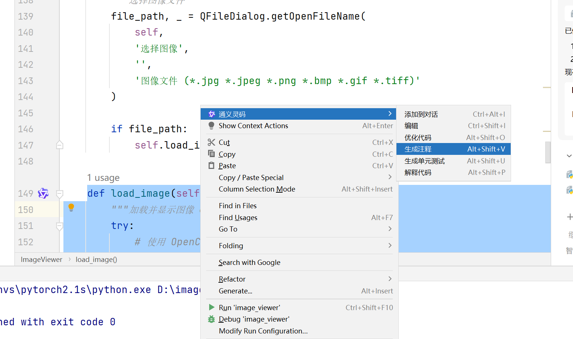This screenshot has height=339, width=573.
Task: Click the 通义灵码 gutter icon at line 149
Action: pos(43,193)
